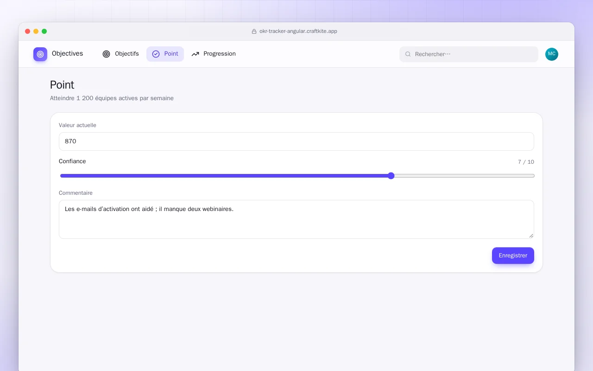Viewport: 593px width, 371px height.
Task: Click the magnifier icon in search bar
Action: pyautogui.click(x=408, y=54)
